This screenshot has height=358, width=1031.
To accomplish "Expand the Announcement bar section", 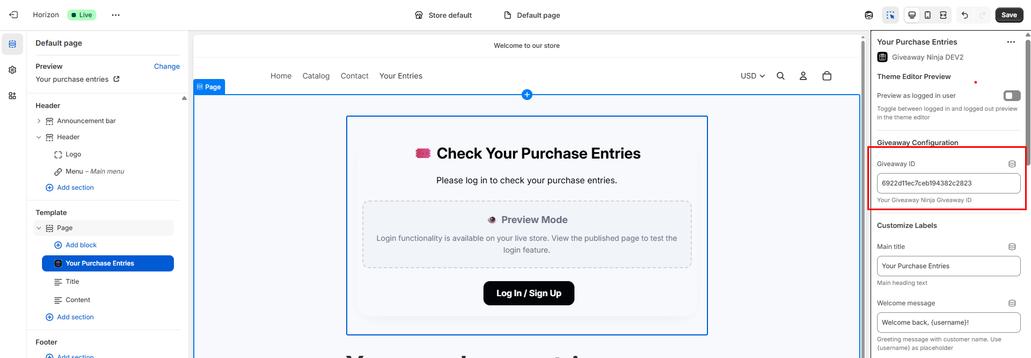I will (x=39, y=121).
